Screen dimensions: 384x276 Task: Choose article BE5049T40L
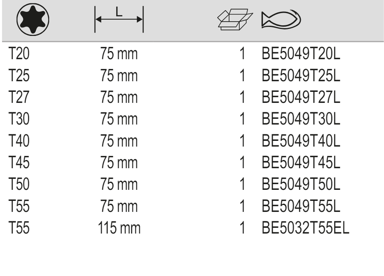[301, 141]
